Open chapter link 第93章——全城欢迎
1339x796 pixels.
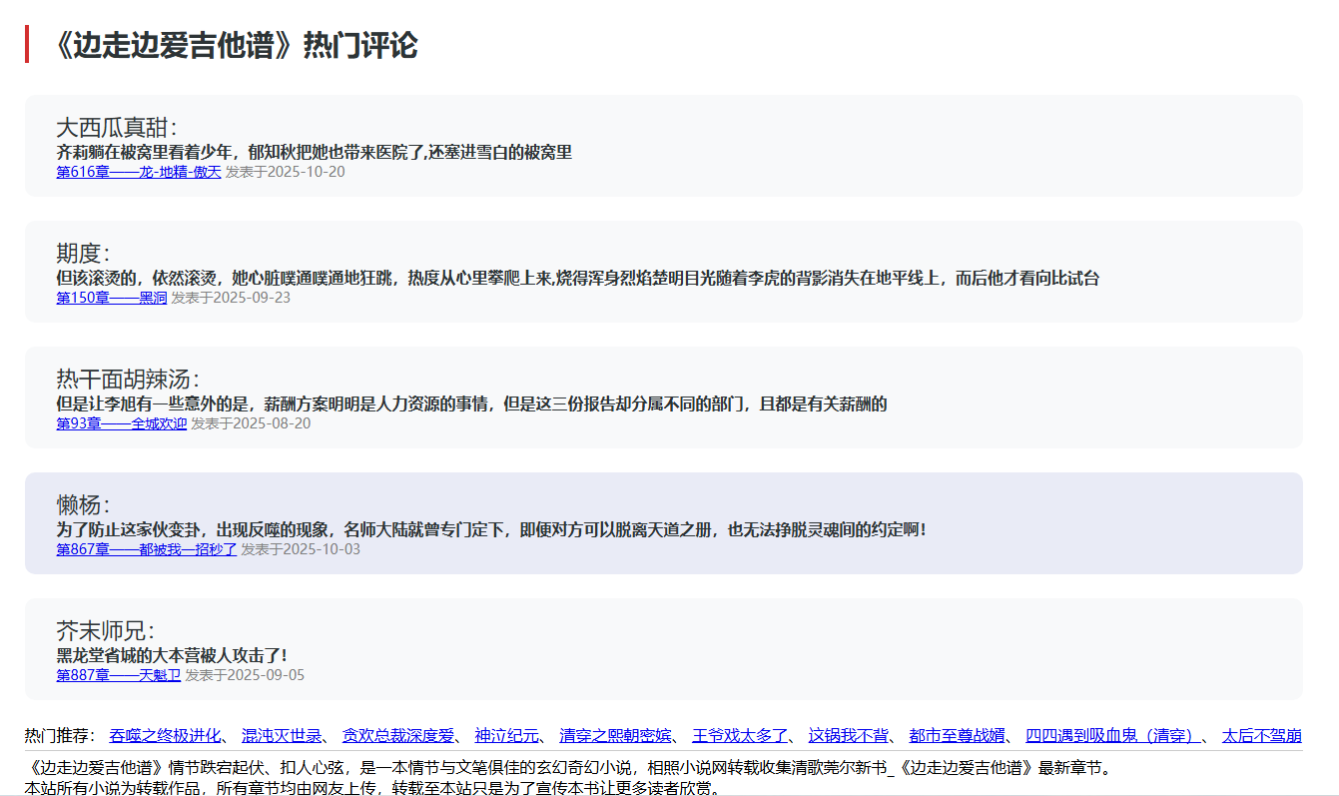point(120,422)
